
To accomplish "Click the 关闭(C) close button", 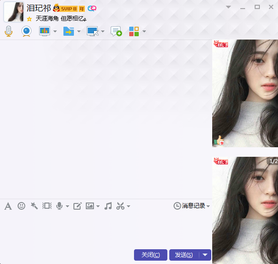I will pos(151,255).
